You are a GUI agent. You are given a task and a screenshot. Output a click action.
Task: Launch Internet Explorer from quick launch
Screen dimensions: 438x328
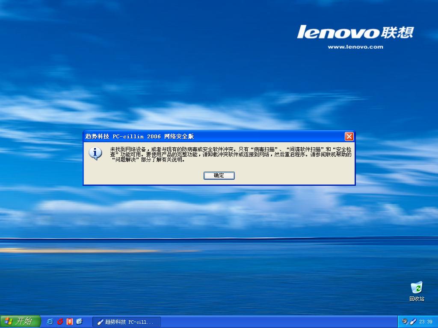click(50, 322)
